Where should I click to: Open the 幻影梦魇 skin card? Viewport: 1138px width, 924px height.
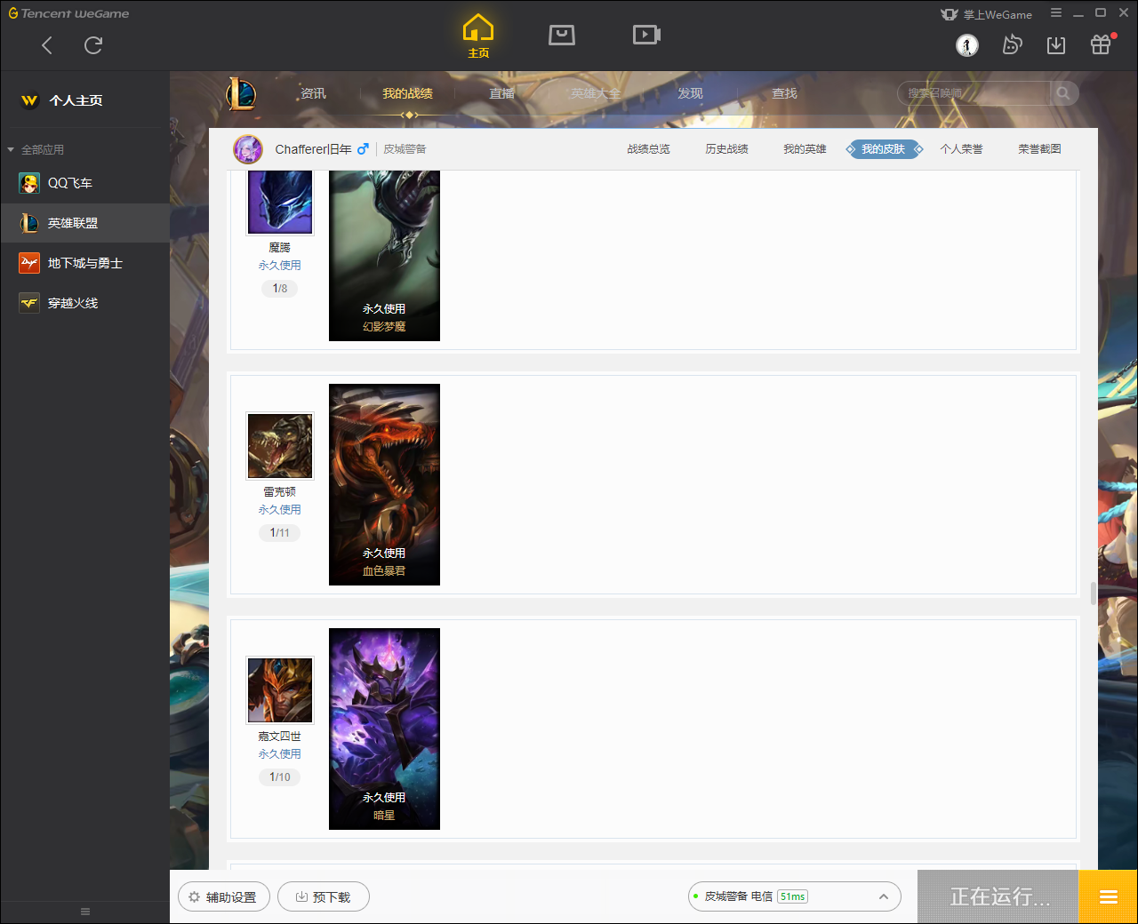[x=384, y=255]
